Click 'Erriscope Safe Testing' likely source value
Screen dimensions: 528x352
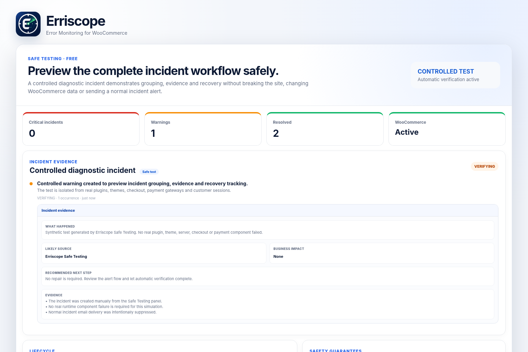(66, 256)
